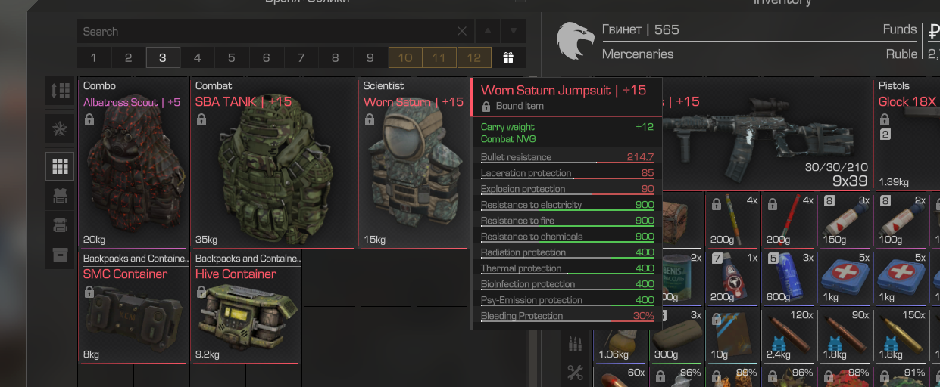Switch to stash page 2
940x387 pixels.
pyautogui.click(x=129, y=57)
